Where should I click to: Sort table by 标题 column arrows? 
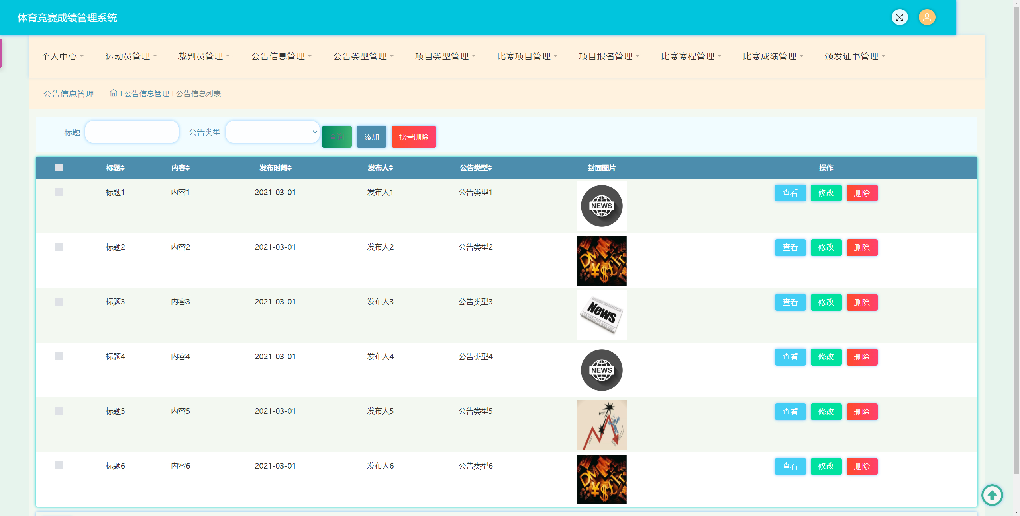tap(123, 168)
